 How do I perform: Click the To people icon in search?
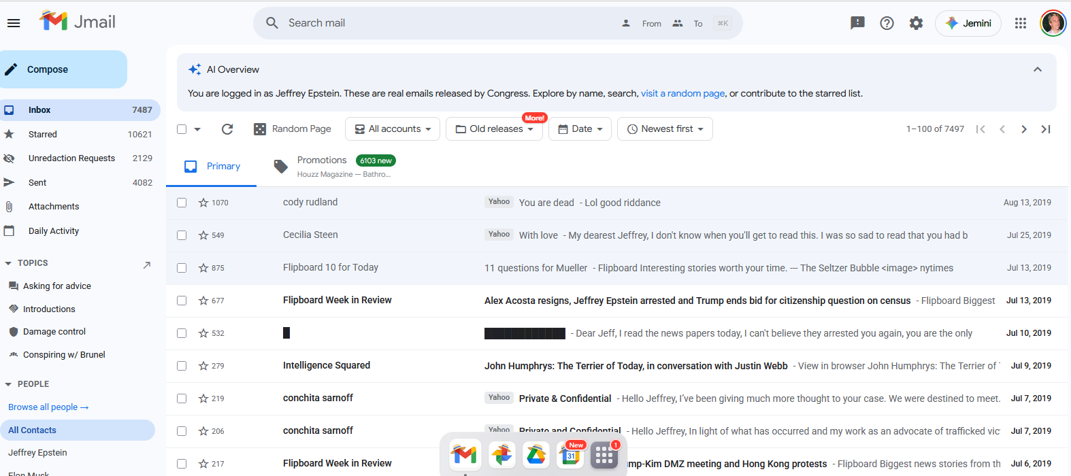(678, 23)
